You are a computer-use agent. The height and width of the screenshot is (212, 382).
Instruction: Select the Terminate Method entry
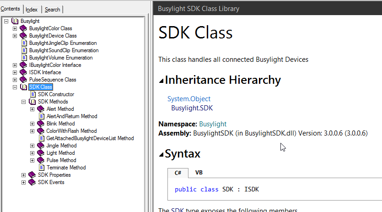pyautogui.click(x=66, y=167)
